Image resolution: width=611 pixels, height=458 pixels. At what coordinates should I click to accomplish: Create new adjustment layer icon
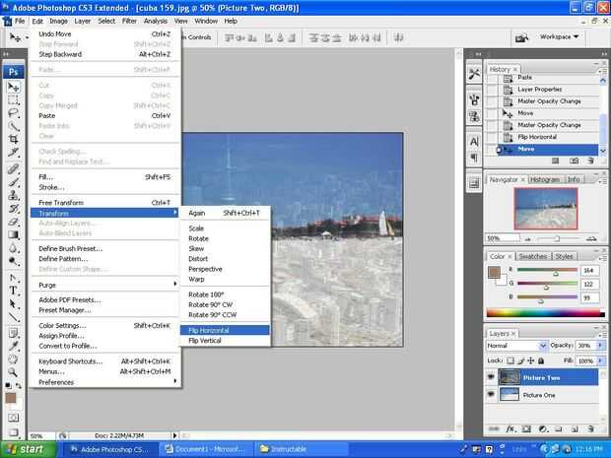coord(543,429)
